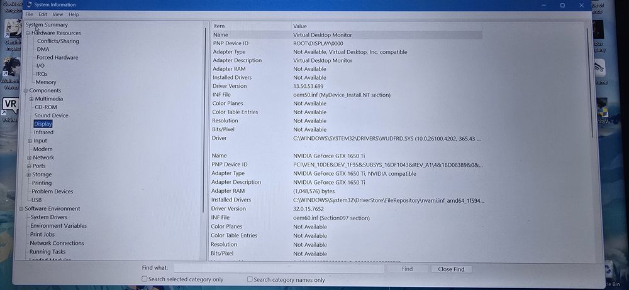Expand the Multimedia node
Screen dimensions: 629x290
tap(31, 99)
